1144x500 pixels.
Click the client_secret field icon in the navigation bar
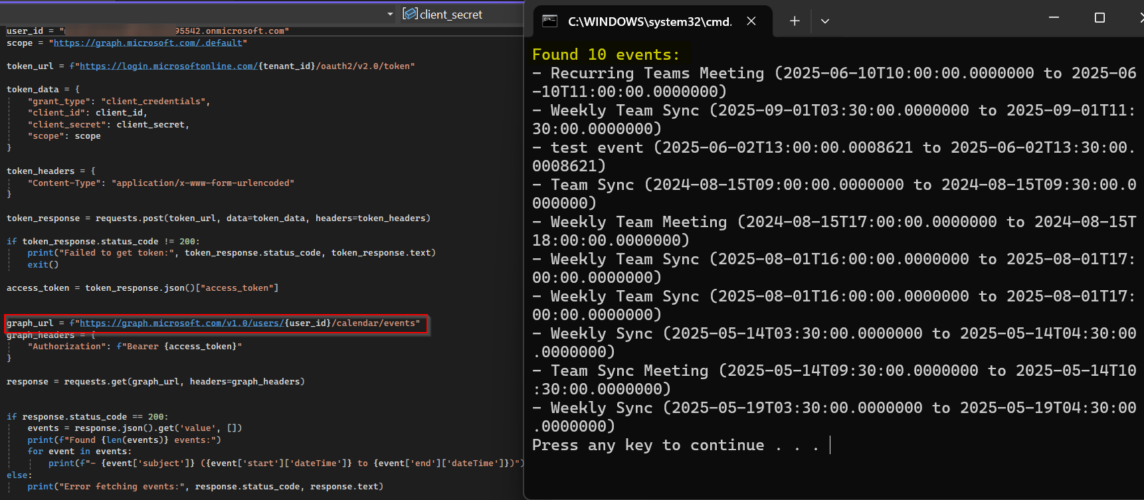pyautogui.click(x=410, y=14)
